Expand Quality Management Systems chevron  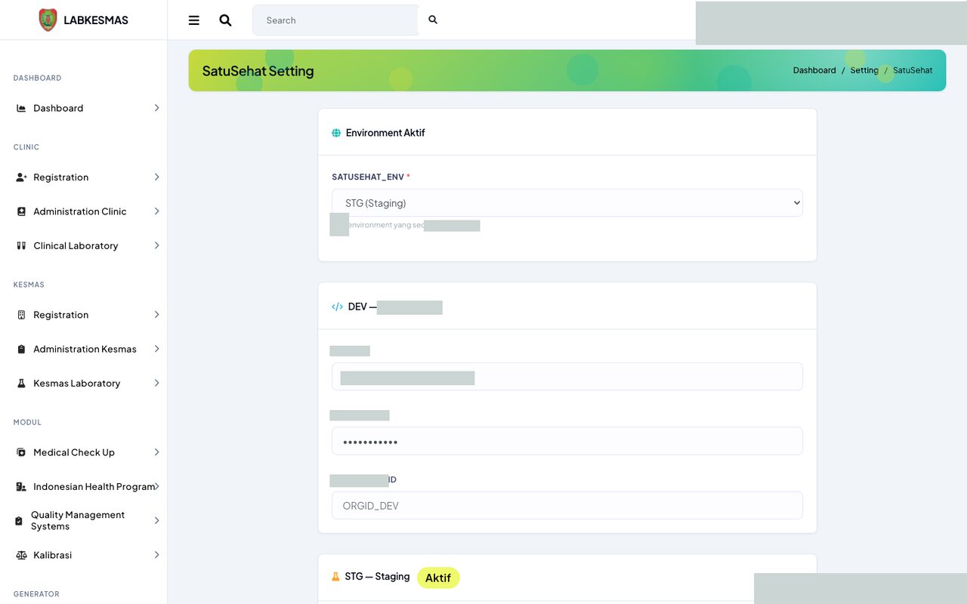(x=156, y=521)
